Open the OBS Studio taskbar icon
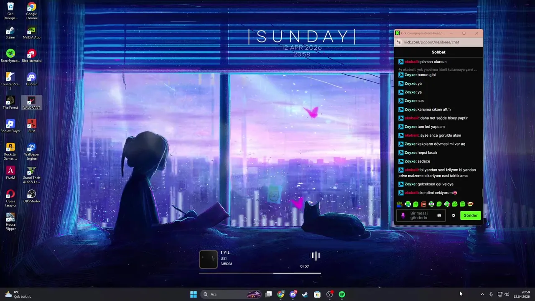 click(x=330, y=294)
